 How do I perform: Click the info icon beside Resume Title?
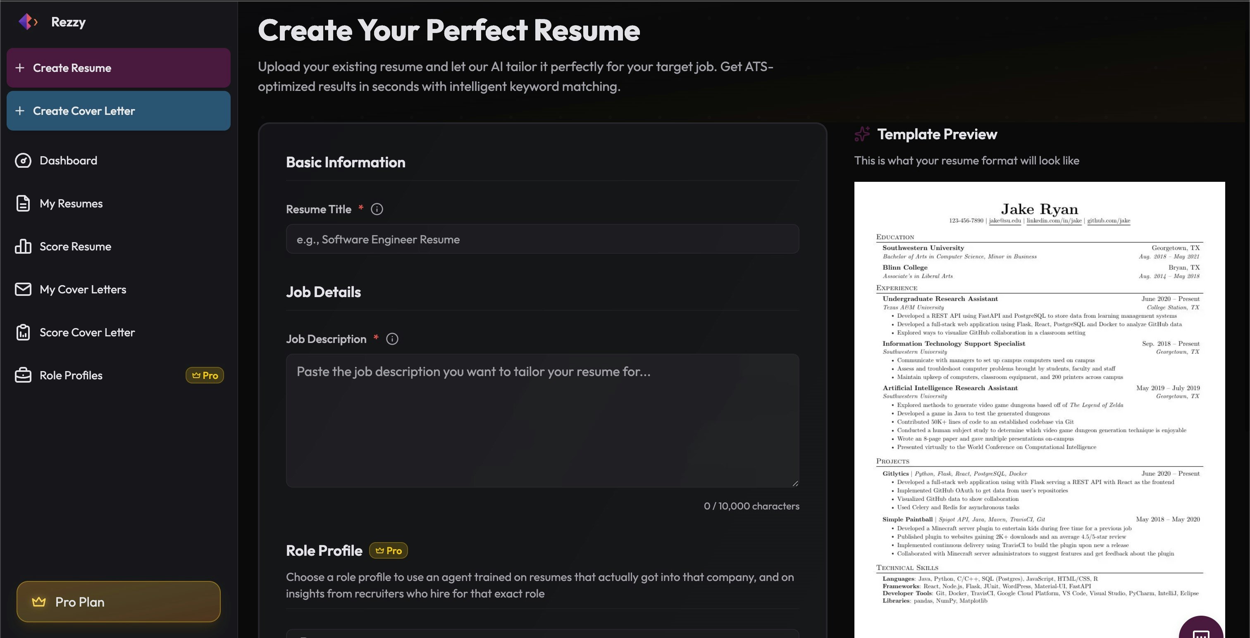pyautogui.click(x=376, y=209)
